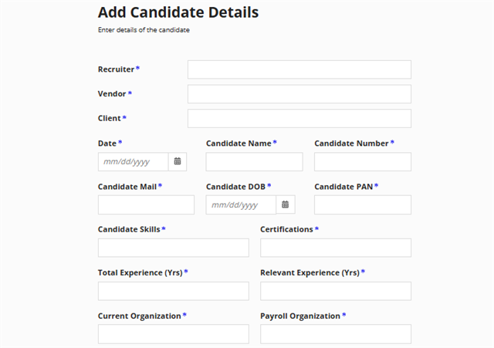Click the Candidate Name text box

[254, 162]
